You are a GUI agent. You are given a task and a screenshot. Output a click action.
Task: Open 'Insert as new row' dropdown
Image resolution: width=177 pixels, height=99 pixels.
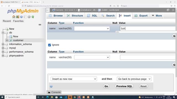[x=74, y=79]
